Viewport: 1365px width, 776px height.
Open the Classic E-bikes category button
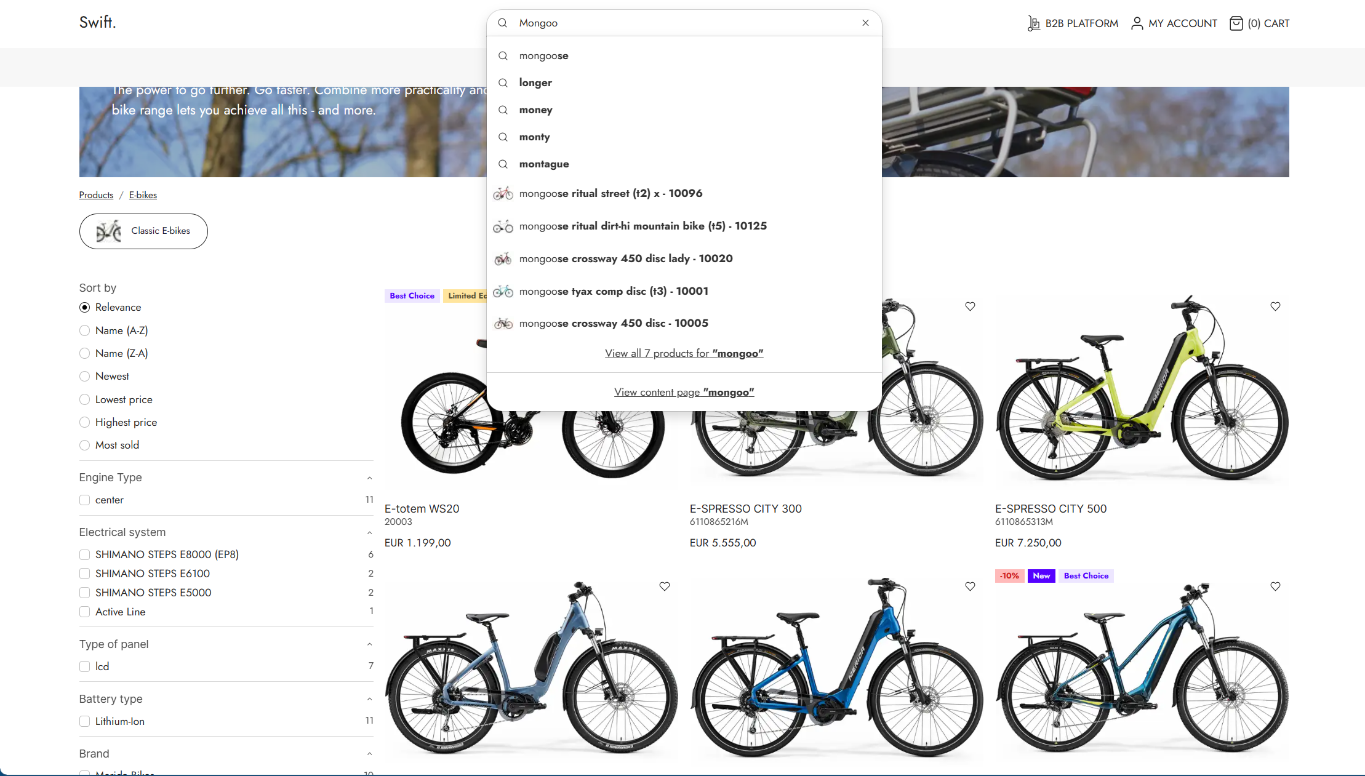[143, 231]
